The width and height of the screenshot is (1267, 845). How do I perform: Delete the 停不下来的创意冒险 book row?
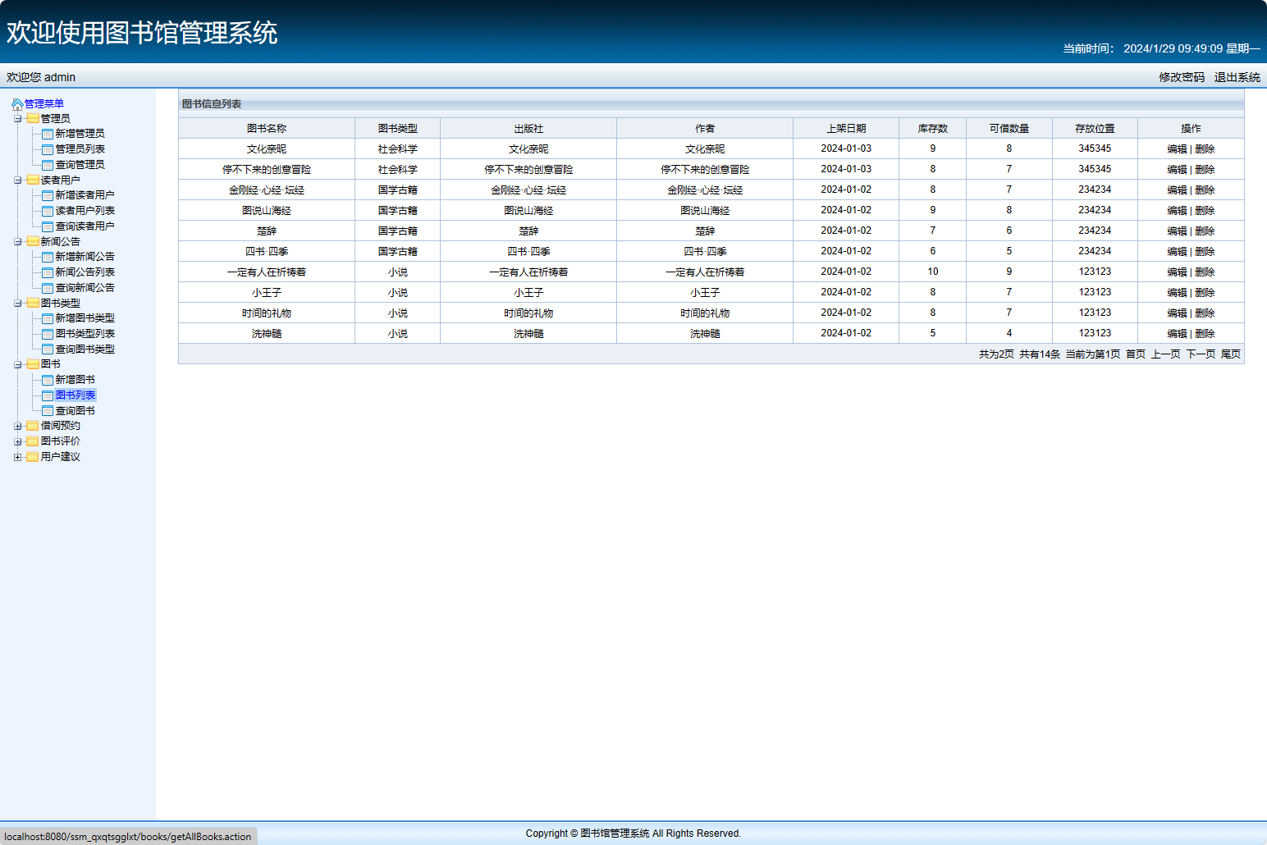tap(1205, 170)
